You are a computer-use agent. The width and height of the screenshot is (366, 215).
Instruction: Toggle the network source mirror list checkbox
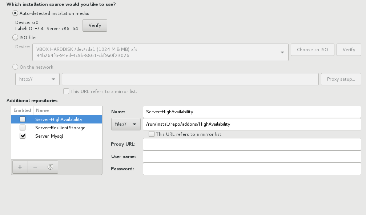coord(66,91)
